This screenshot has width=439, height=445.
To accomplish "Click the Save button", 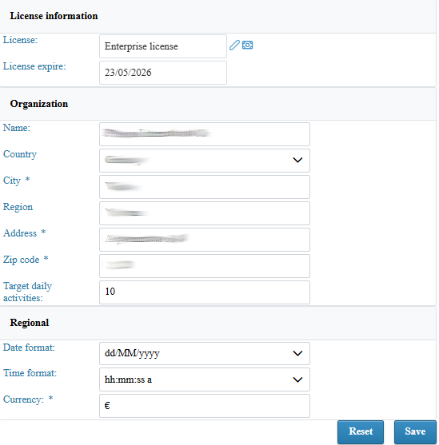I will click(415, 431).
